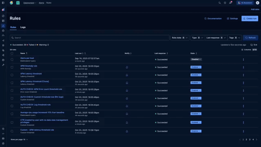Switch to the Rules tab

(13, 27)
